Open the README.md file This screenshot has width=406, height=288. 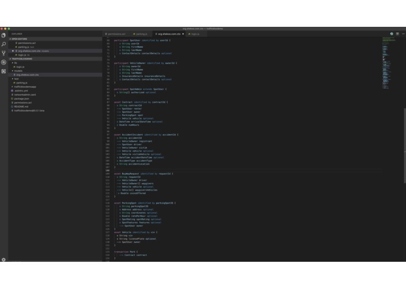[x=21, y=107]
